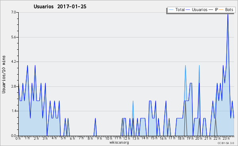
Task: Click the y-axis label 'Usuarios/10 mins'
Action: tap(4, 74)
